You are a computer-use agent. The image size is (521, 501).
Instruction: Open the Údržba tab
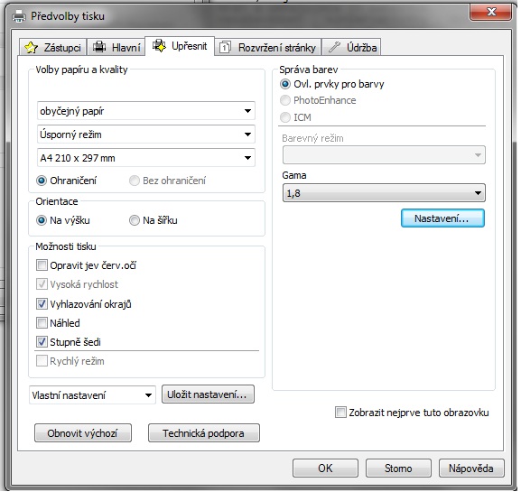point(351,47)
